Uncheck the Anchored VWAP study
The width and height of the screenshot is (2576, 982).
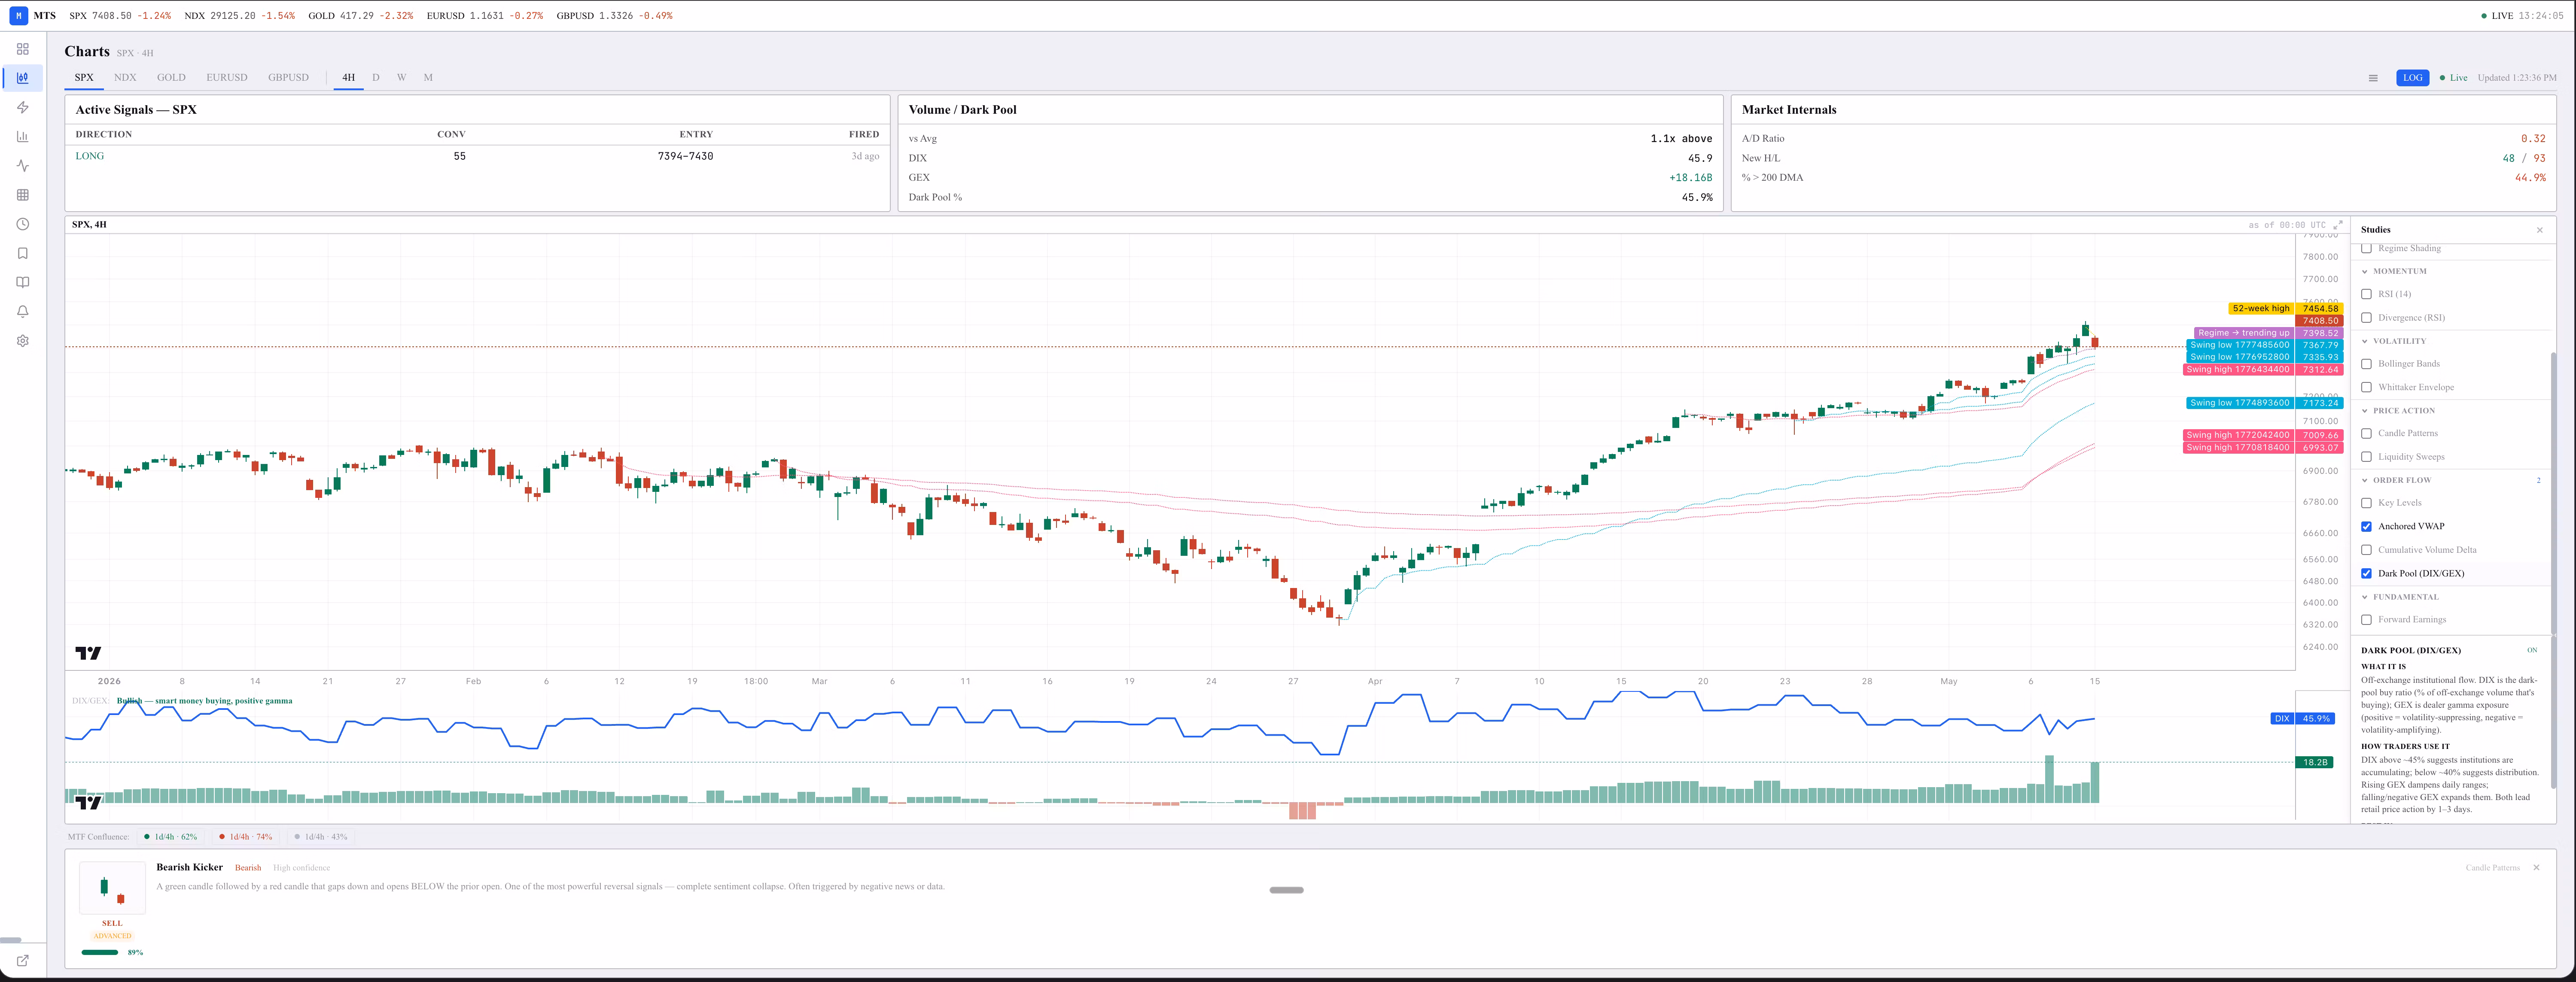(x=2366, y=527)
